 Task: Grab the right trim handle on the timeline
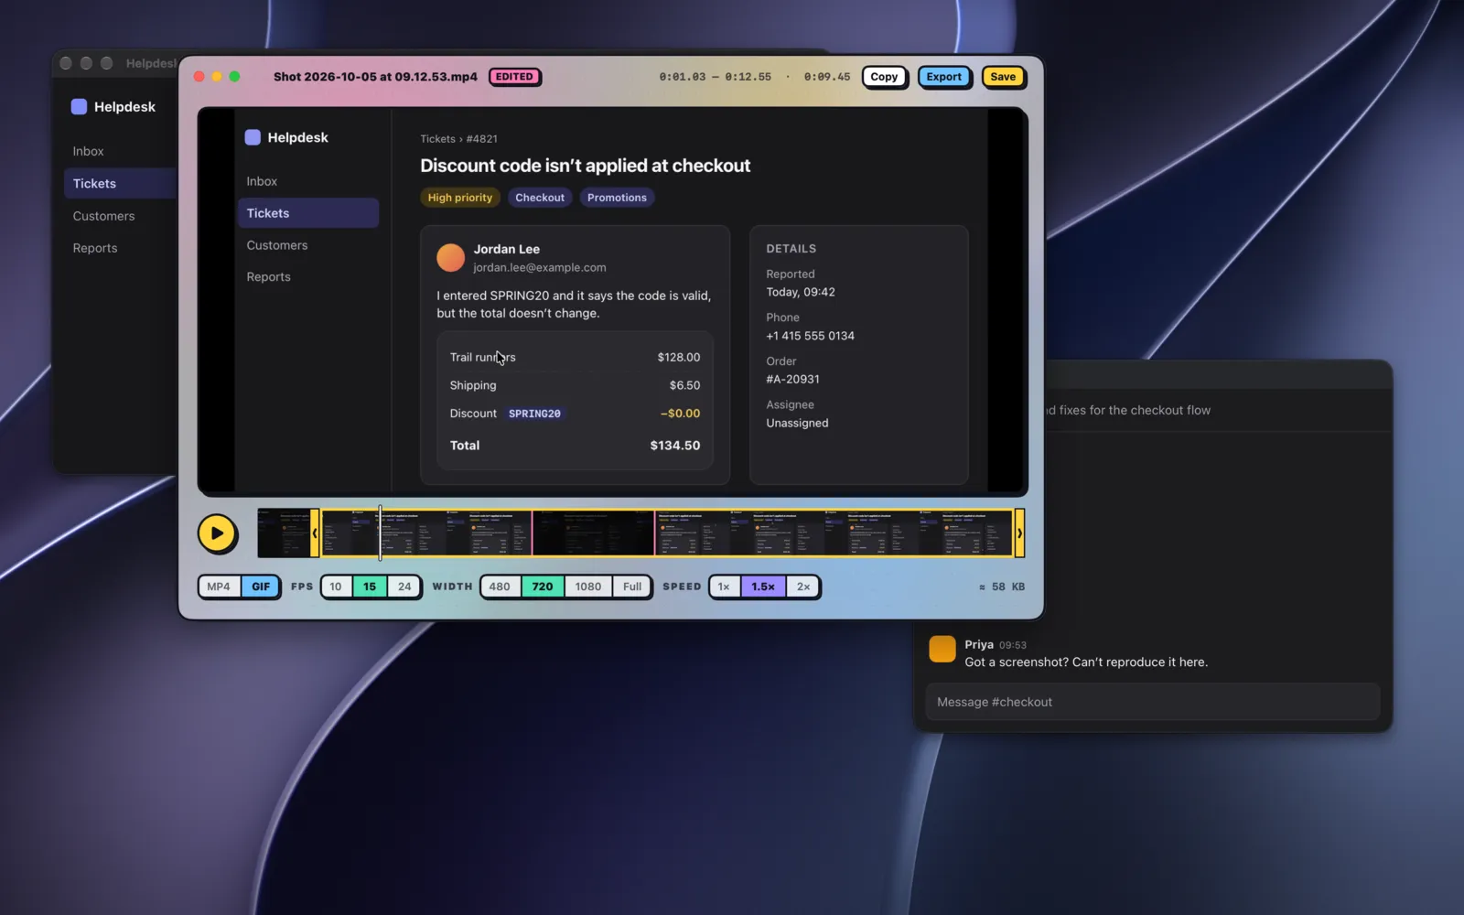click(x=1019, y=533)
